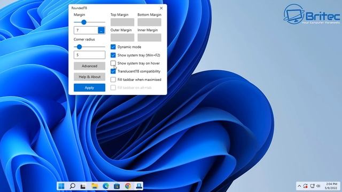The image size is (342, 192).
Task: Click the Windows Update tray icon with red dot
Action: coord(305,186)
